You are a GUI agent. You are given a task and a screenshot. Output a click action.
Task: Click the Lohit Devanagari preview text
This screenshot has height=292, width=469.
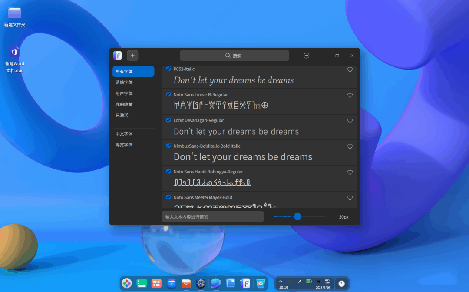[x=236, y=131]
